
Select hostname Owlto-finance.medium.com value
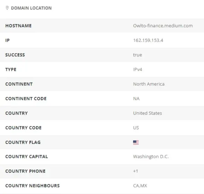[x=163, y=26]
